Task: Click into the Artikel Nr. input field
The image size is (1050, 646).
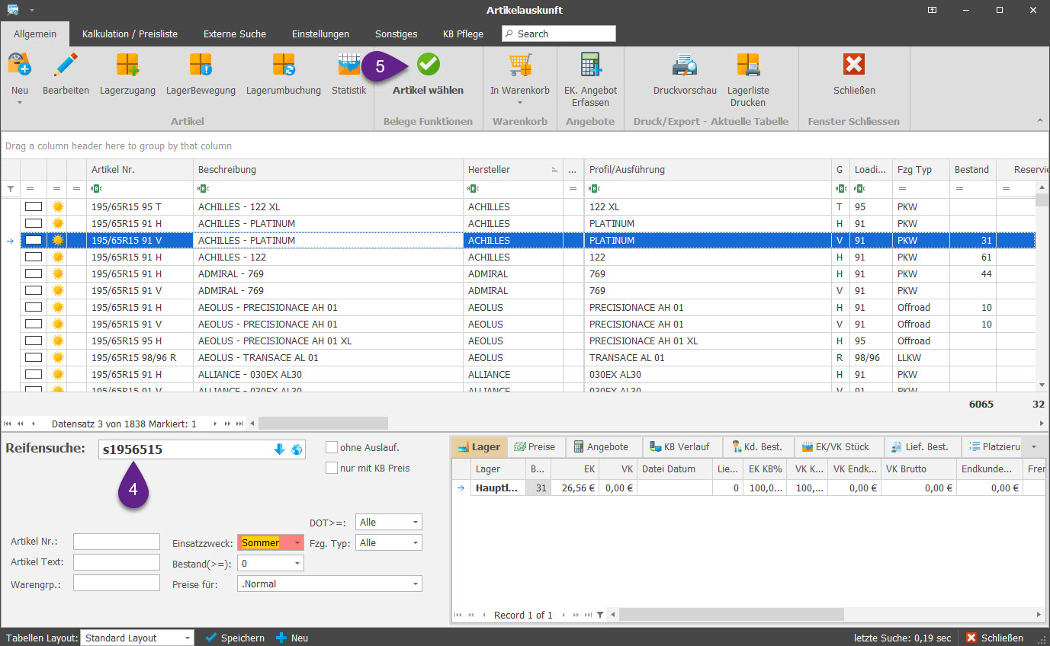Action: [116, 542]
